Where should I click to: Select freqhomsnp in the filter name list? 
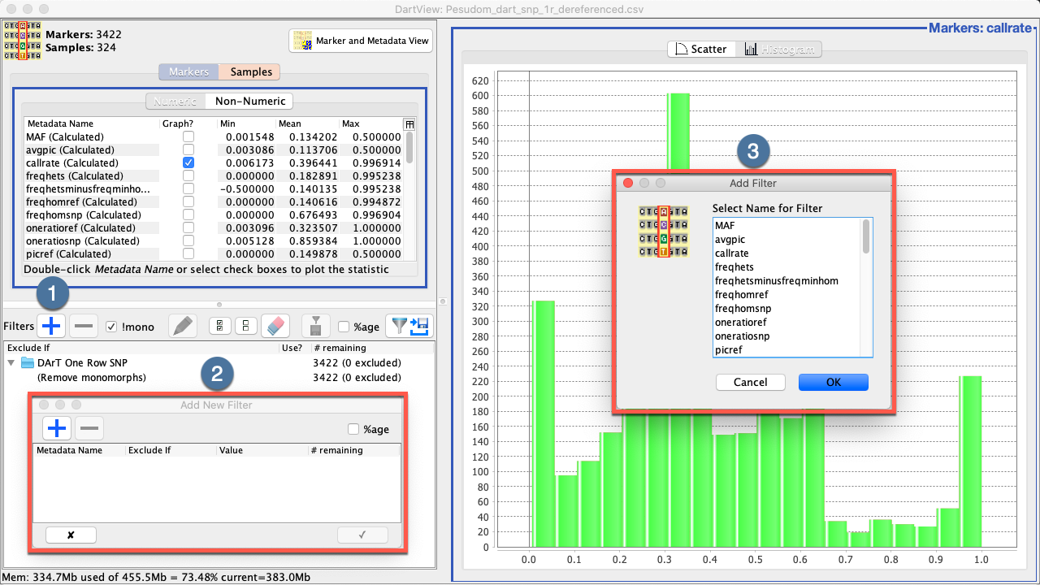point(786,308)
